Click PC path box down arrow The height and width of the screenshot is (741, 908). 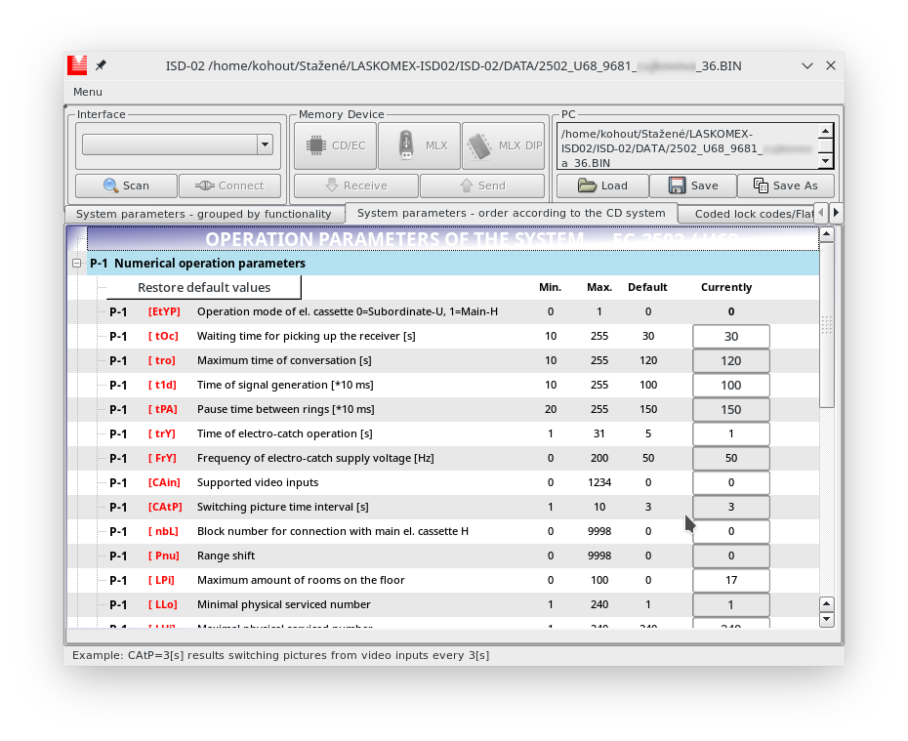[x=826, y=161]
